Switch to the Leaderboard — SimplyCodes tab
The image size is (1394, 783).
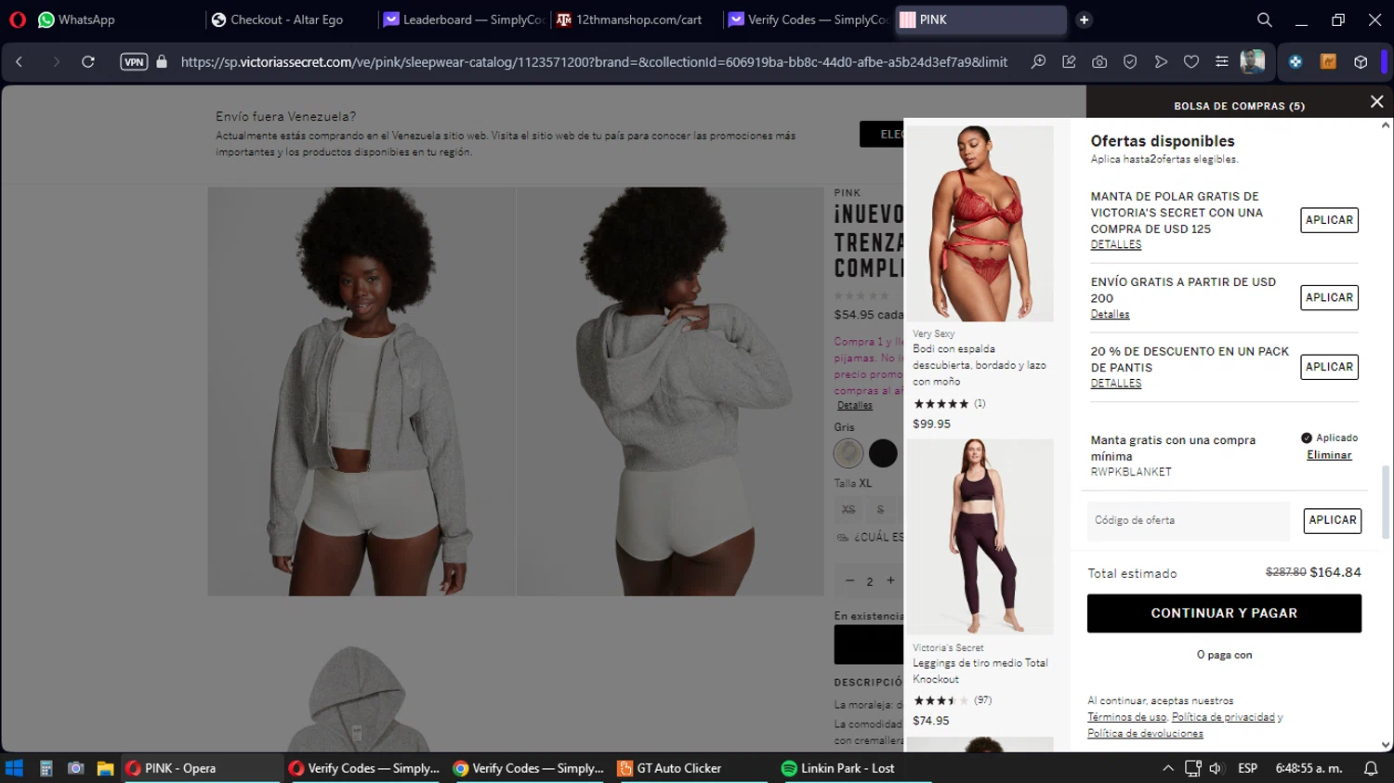(464, 20)
